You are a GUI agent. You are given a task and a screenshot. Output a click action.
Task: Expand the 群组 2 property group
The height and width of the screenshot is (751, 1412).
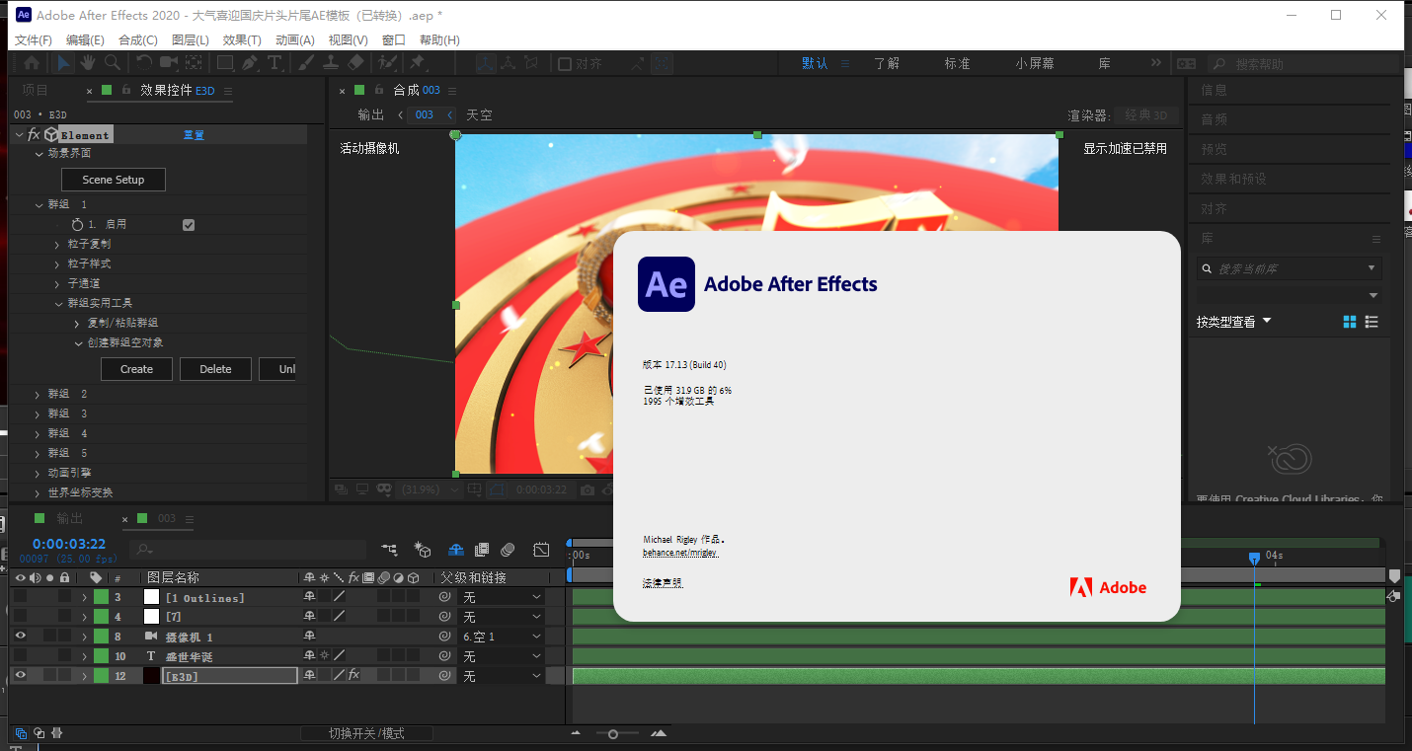[38, 395]
